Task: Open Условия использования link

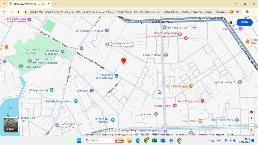Action: tap(162, 135)
